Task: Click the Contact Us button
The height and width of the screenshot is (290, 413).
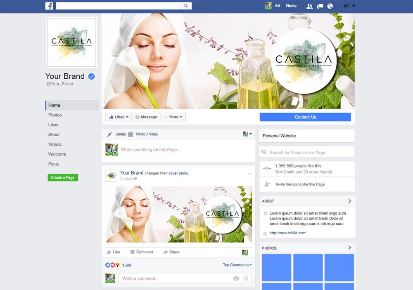Action: pos(305,117)
